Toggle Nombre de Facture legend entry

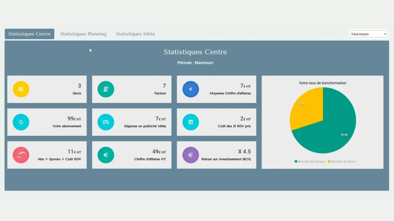[311, 162]
